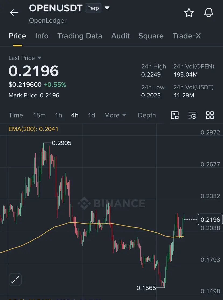
Task: Select the Time chart interval
Action: (x=16, y=115)
